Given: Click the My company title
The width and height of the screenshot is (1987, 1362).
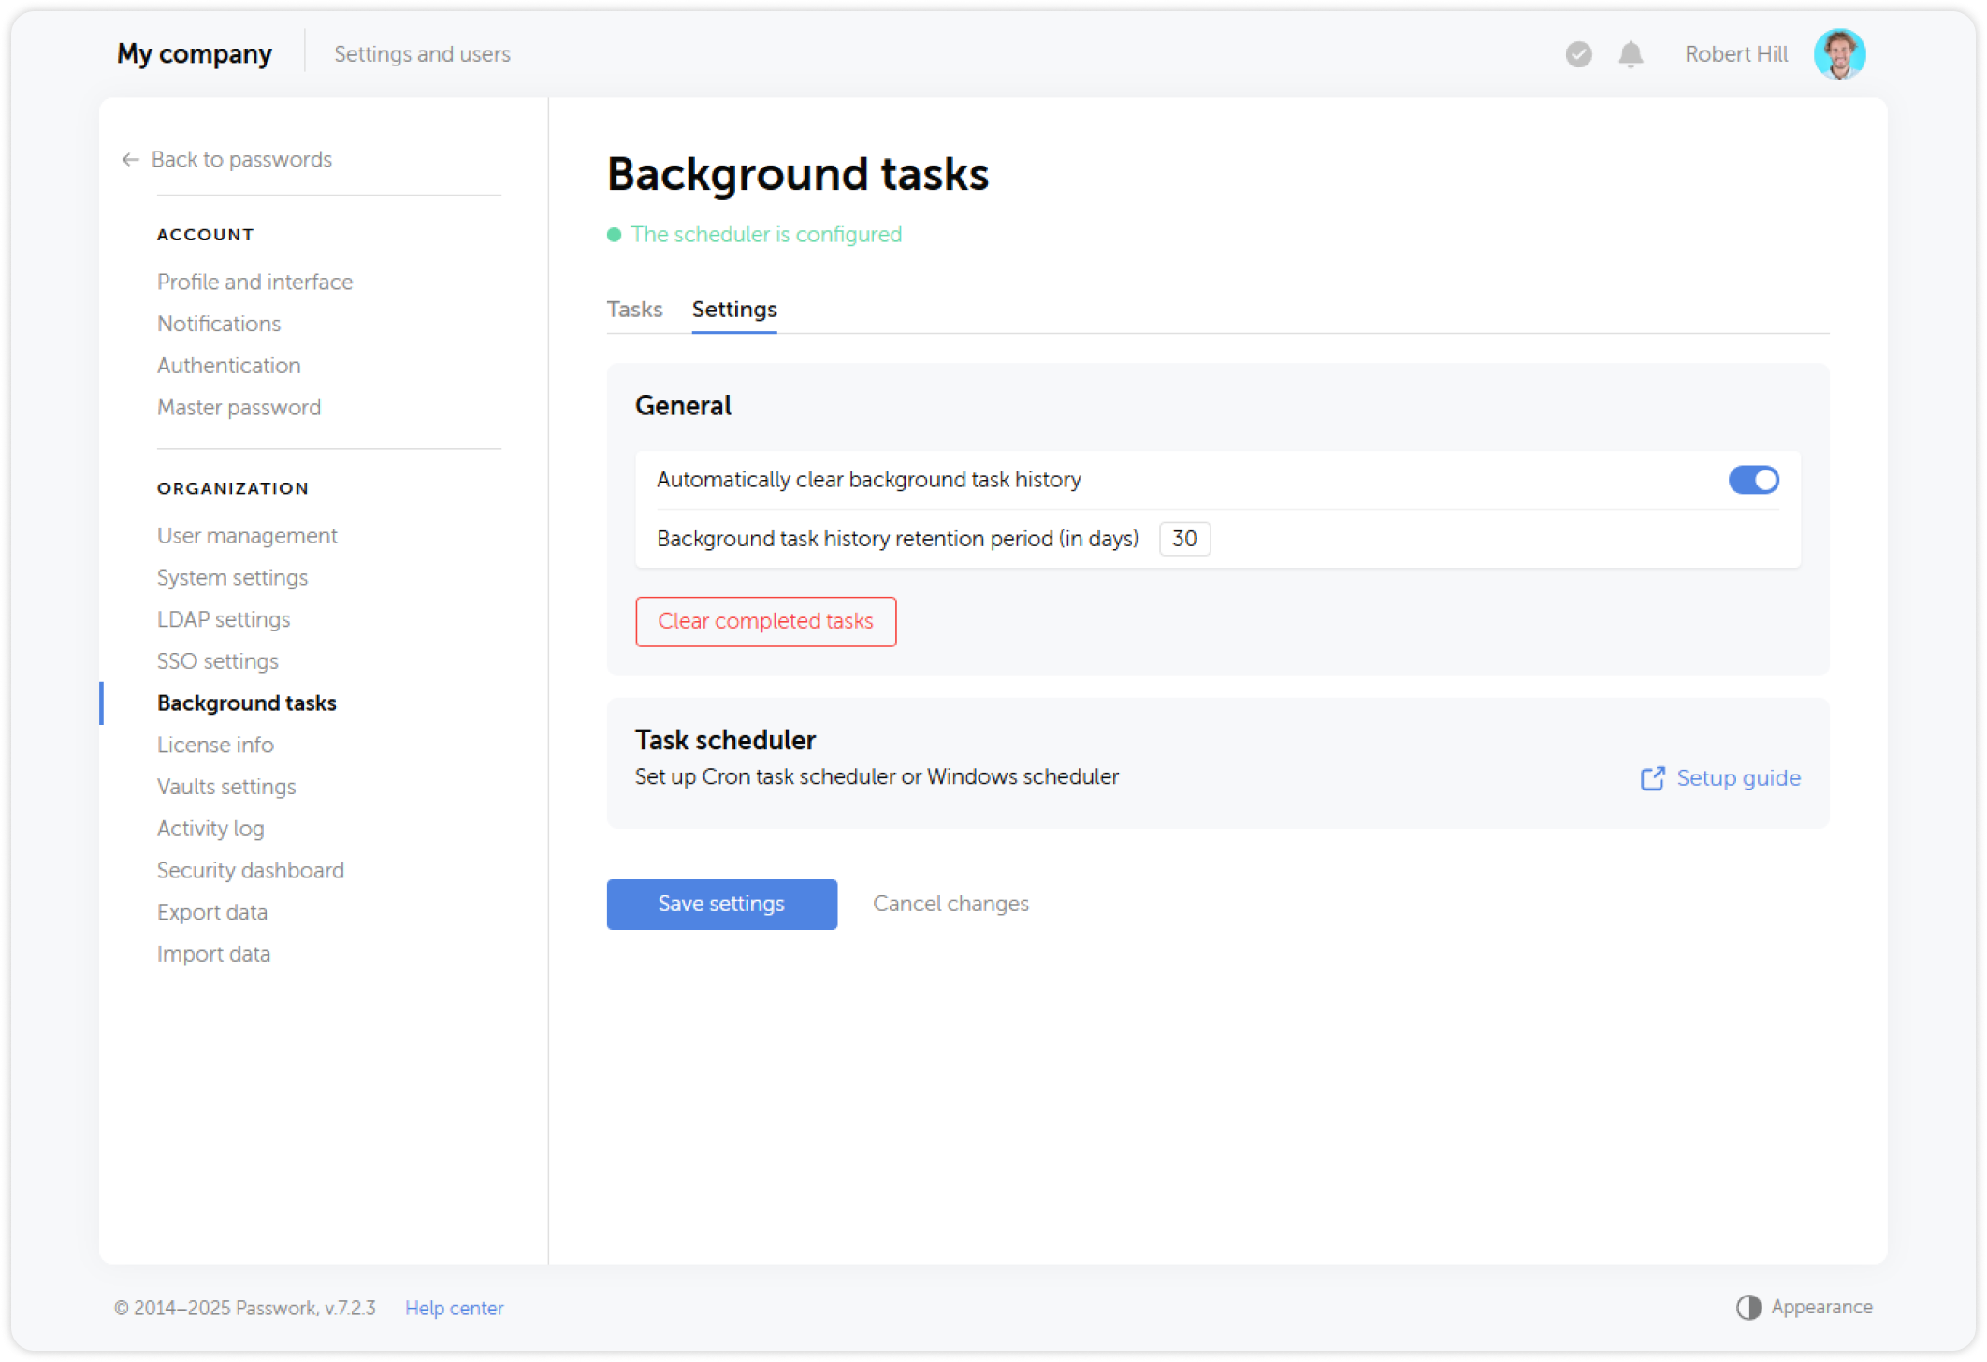Looking at the screenshot, I should pos(195,54).
